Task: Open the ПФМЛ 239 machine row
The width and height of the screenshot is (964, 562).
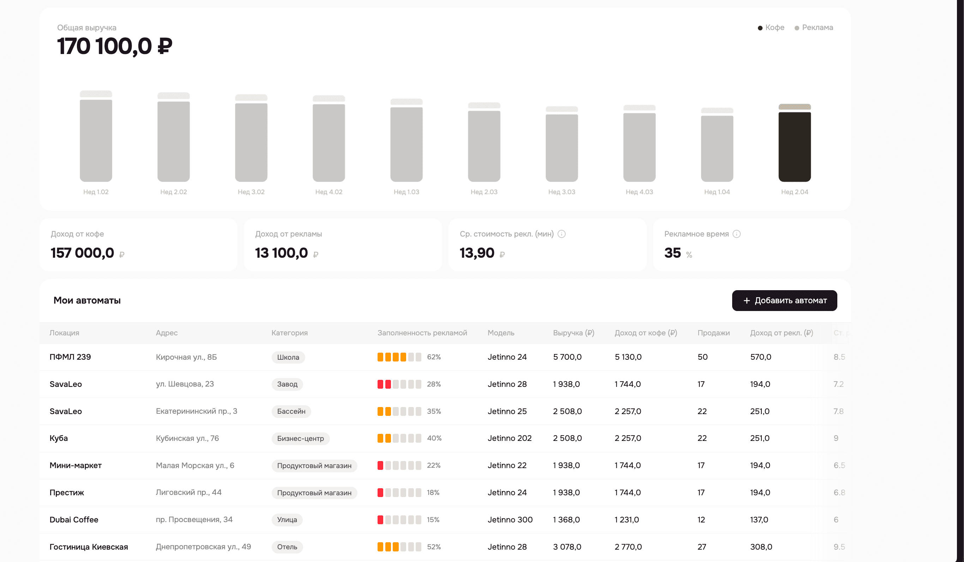Action: [x=70, y=357]
